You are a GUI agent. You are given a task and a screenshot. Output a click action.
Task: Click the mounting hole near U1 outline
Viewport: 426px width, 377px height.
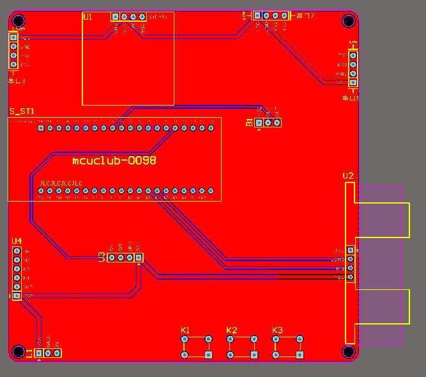pos(19,20)
